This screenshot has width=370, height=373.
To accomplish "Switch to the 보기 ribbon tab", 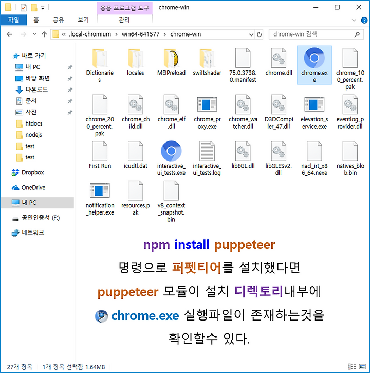I will [83, 20].
